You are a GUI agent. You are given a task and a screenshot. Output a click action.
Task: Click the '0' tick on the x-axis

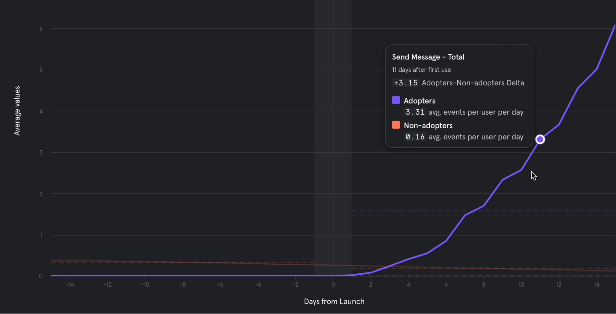click(x=333, y=284)
